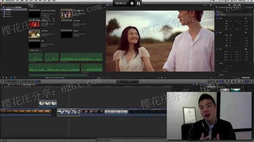Select the greenish garden project thumbnail

pyautogui.click(x=34, y=34)
